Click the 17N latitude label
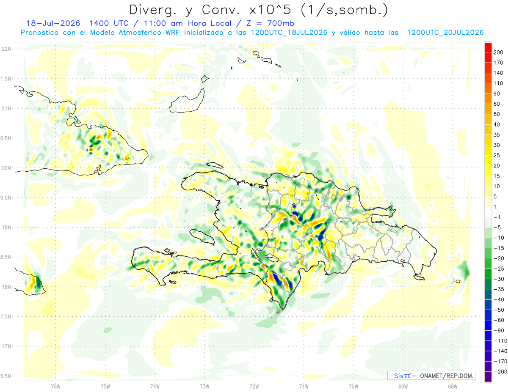 (x=6, y=346)
